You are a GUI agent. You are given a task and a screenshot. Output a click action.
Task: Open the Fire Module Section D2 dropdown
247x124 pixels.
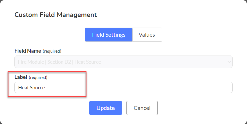[123, 62]
